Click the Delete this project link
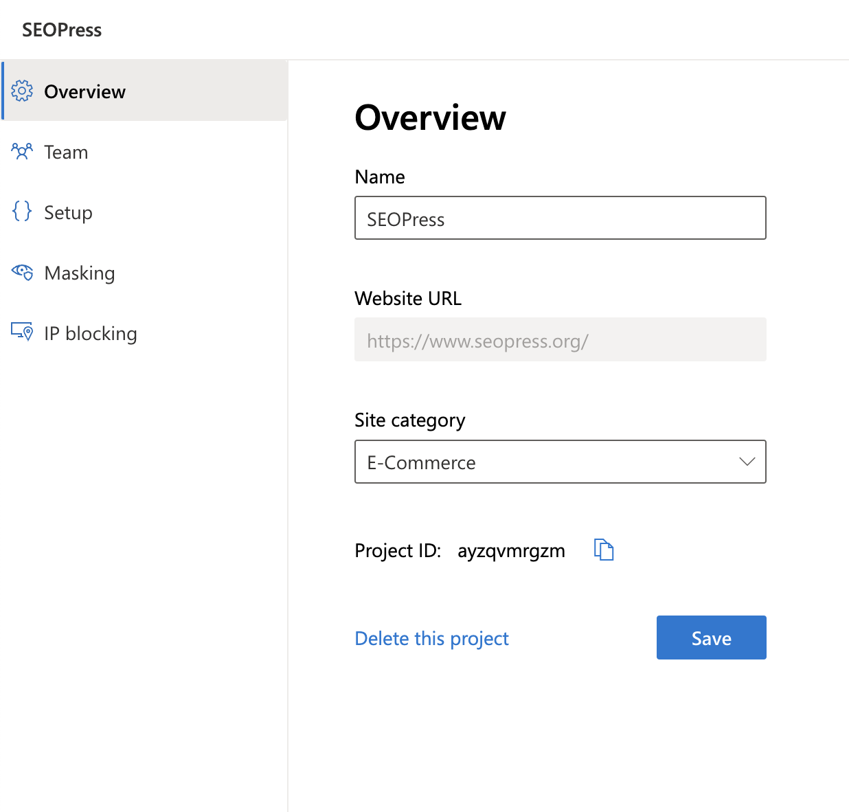Image resolution: width=849 pixels, height=812 pixels. (x=431, y=638)
